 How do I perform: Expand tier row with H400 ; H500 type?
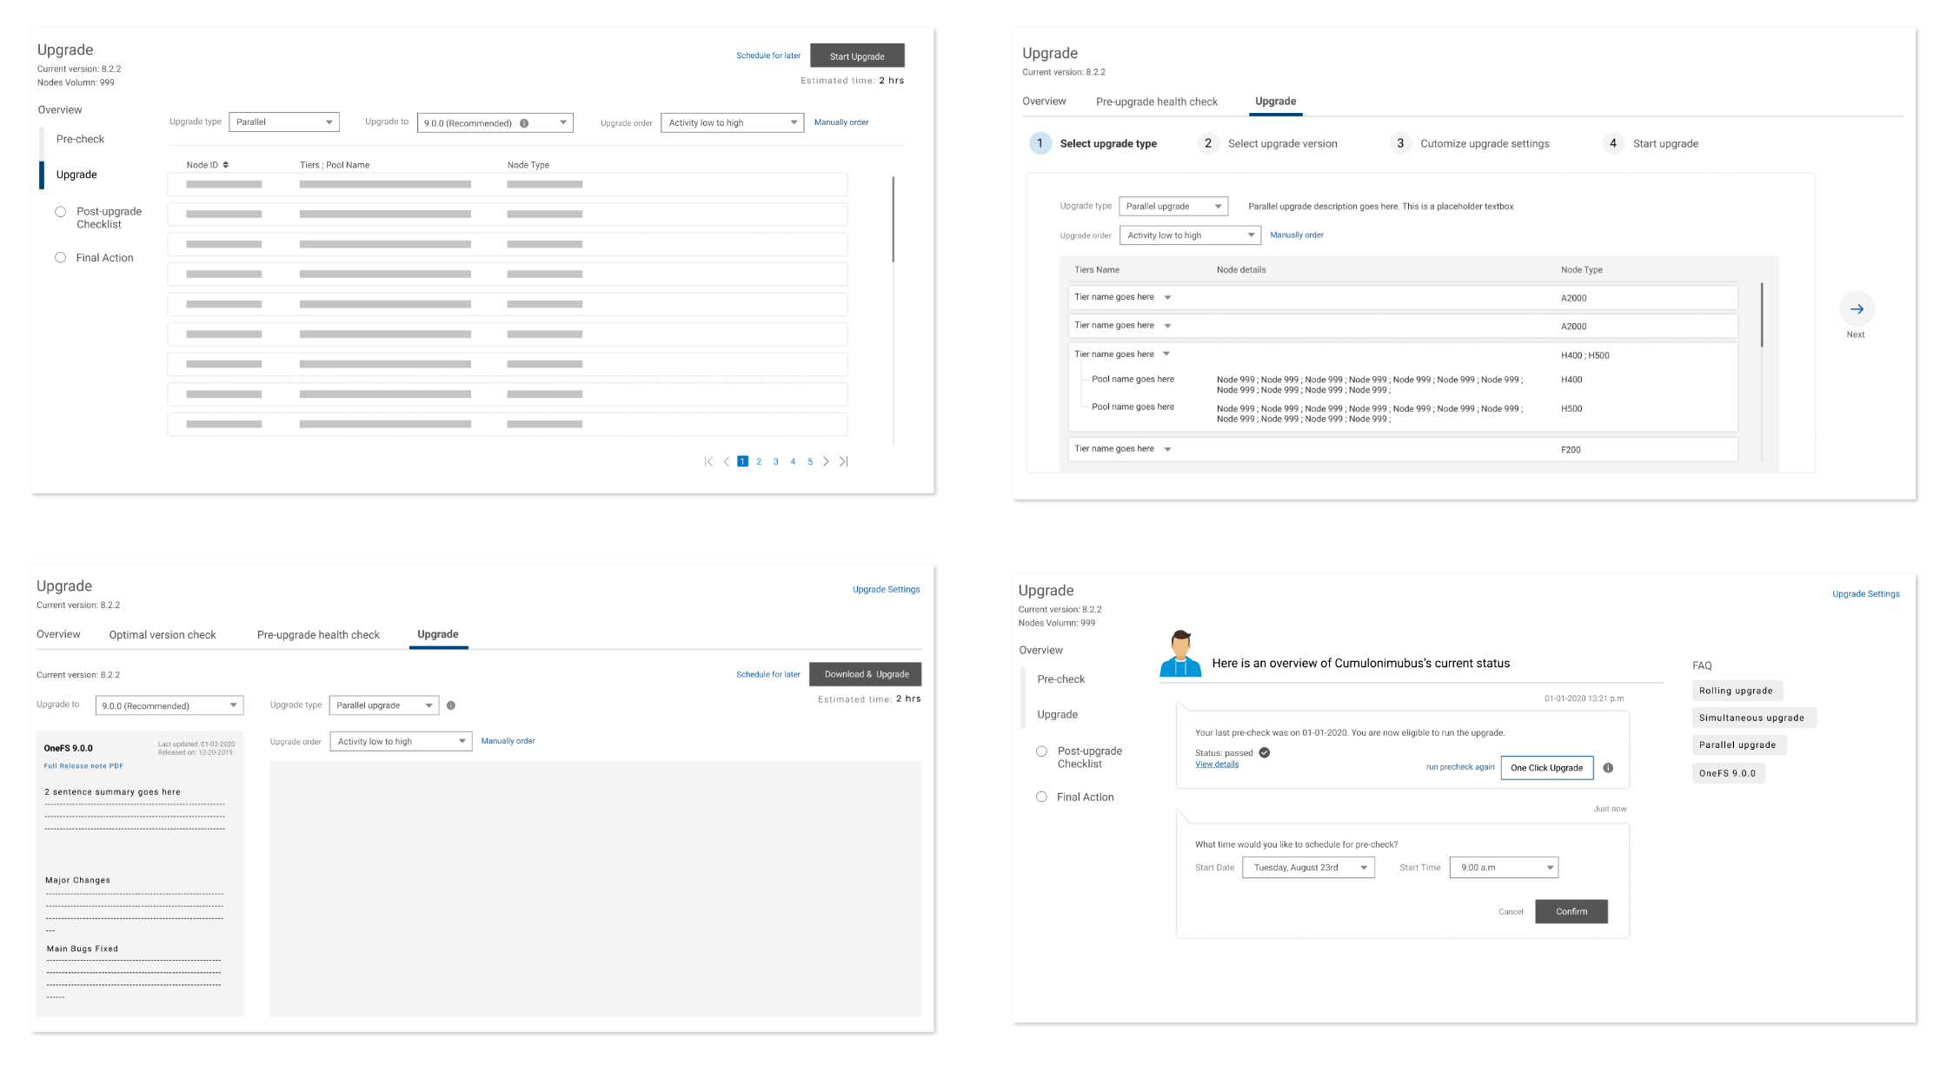click(x=1166, y=354)
